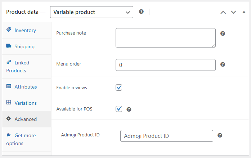Click the Purchase note textarea resize handle
The image size is (251, 158).
click(x=214, y=46)
